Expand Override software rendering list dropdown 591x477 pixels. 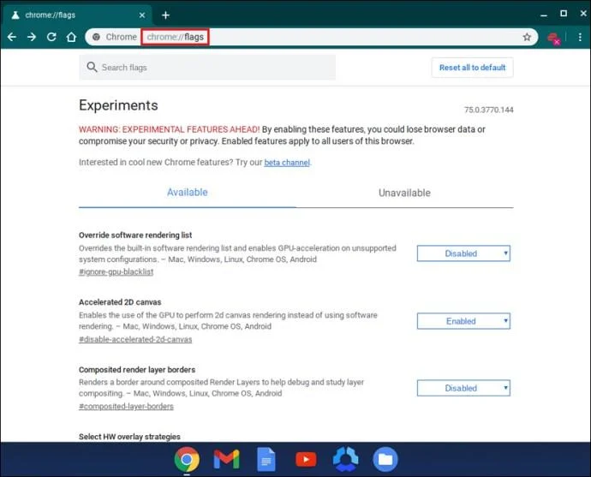tap(463, 253)
